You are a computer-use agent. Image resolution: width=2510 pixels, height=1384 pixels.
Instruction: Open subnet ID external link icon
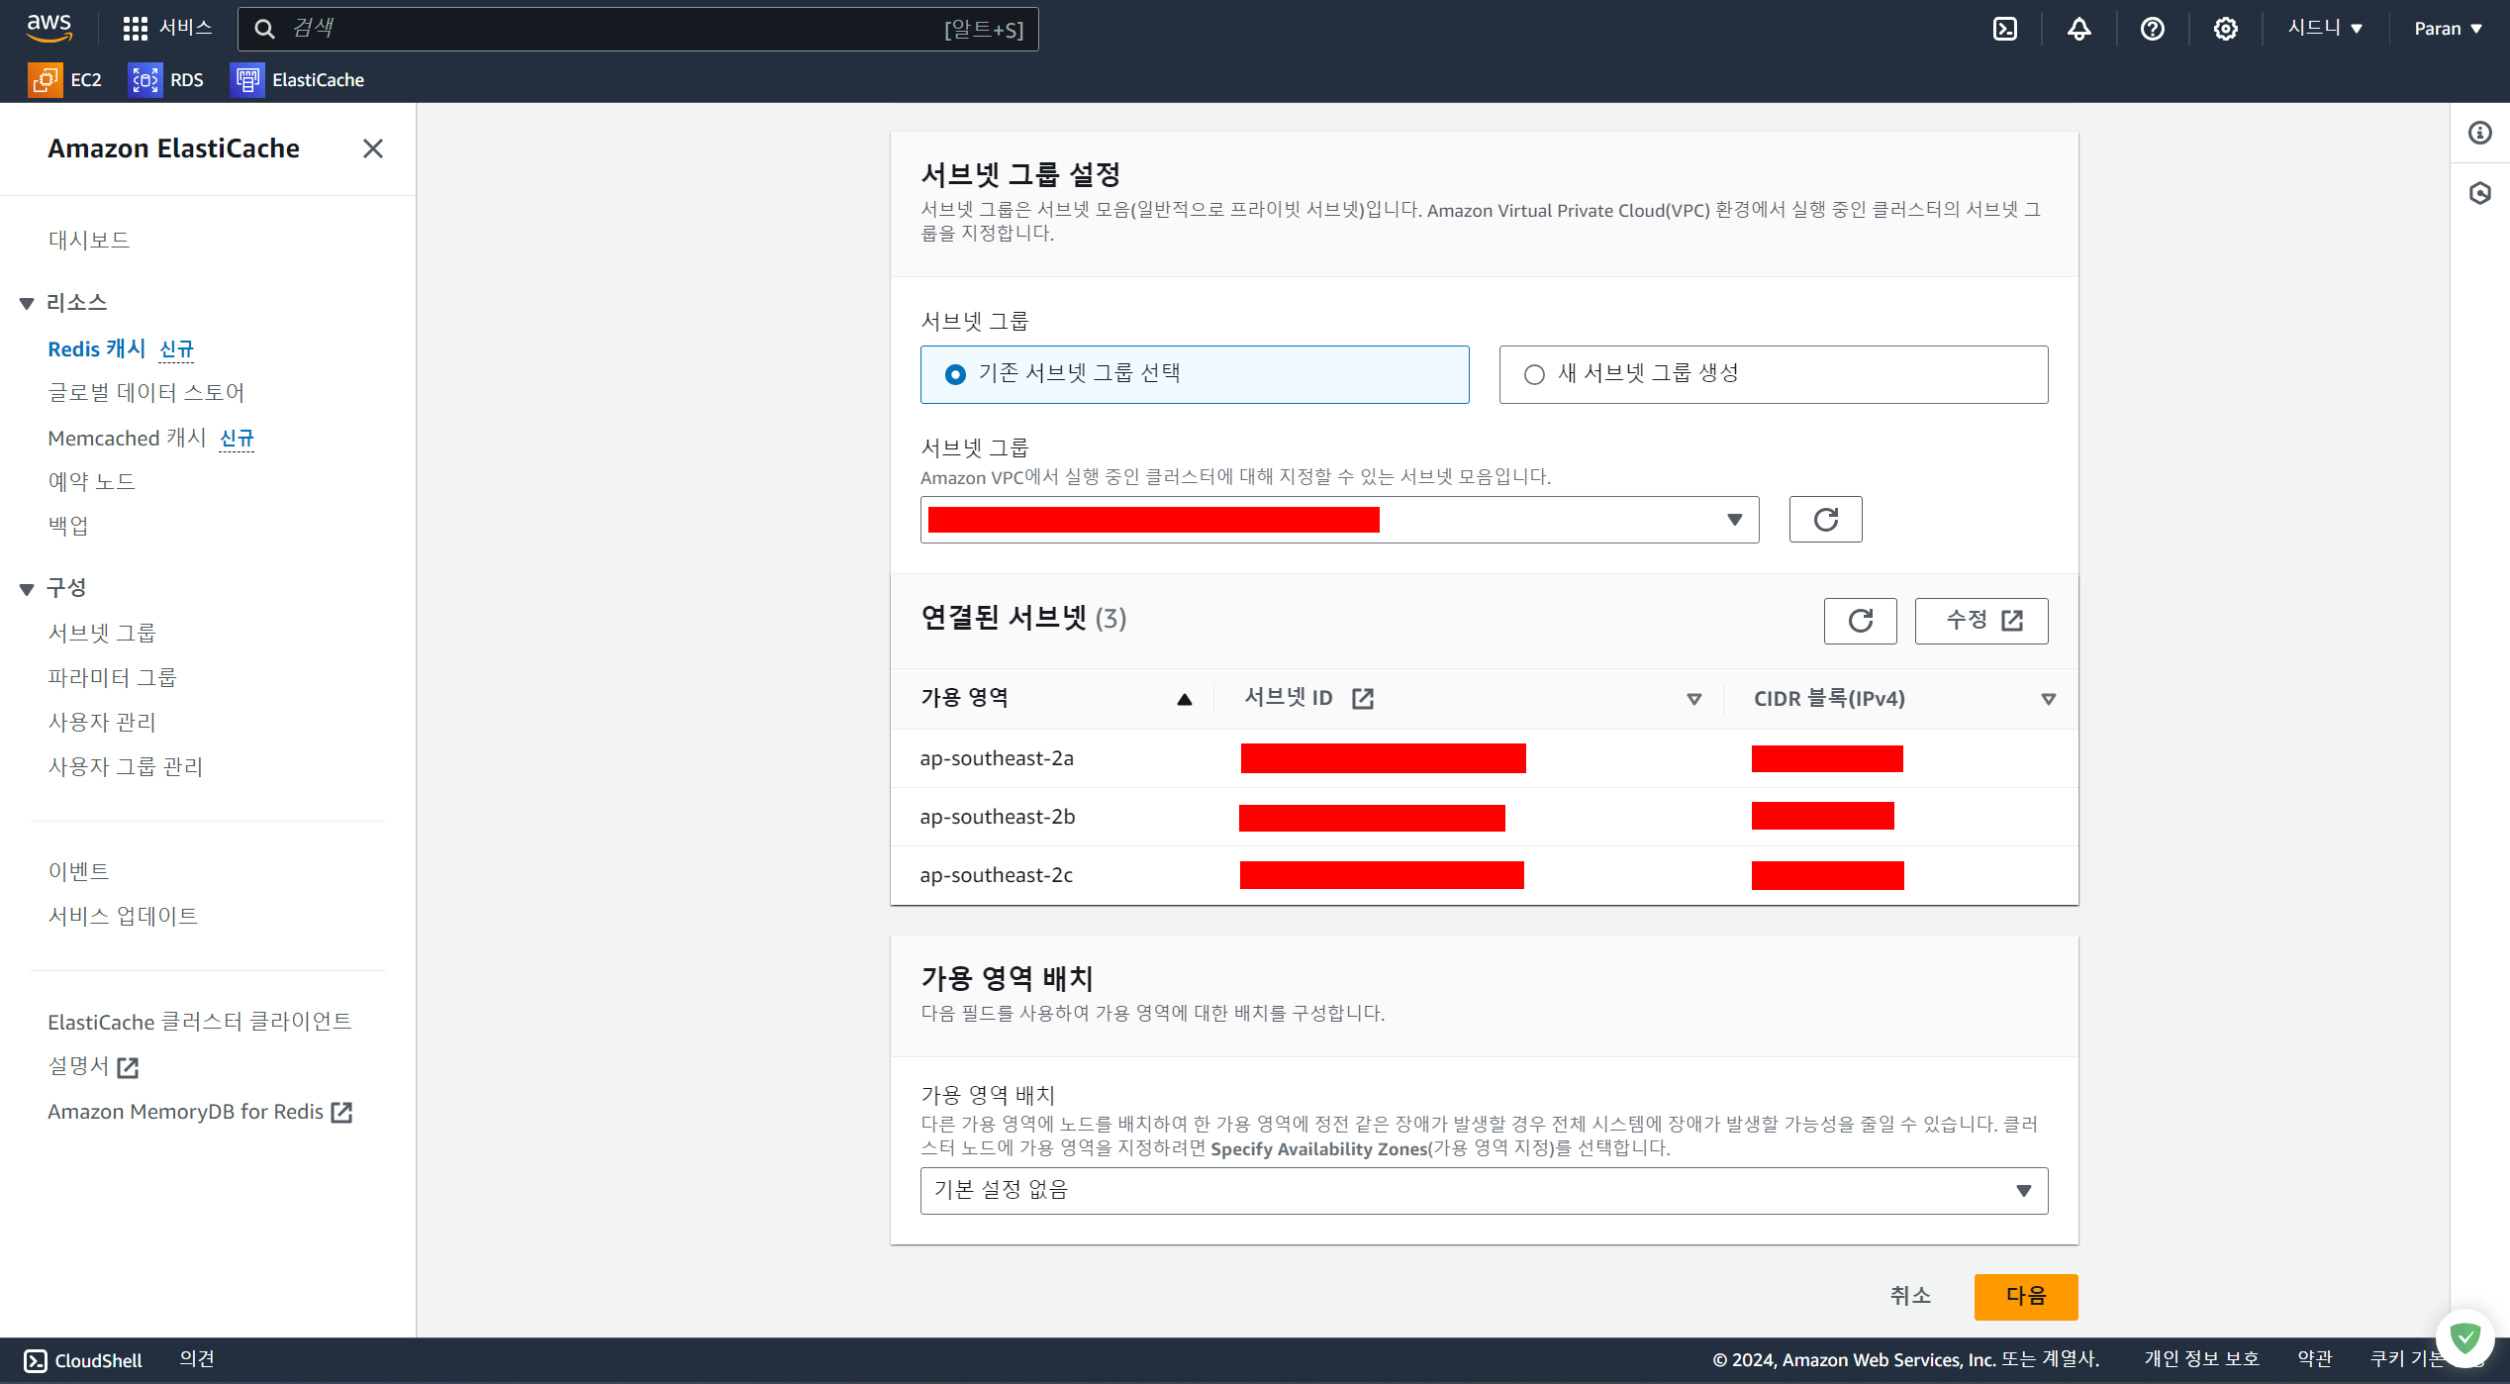1363,699
